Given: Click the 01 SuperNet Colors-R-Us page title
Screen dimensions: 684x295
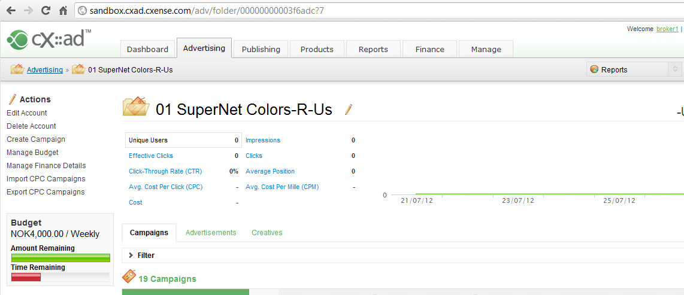Looking at the screenshot, I should pos(244,110).
